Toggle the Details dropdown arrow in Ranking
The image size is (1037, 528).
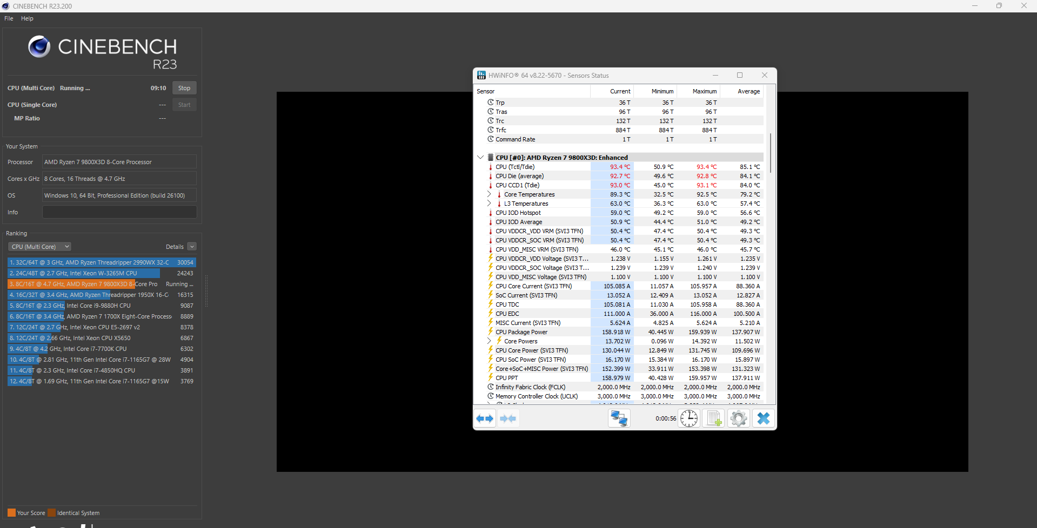(x=192, y=247)
